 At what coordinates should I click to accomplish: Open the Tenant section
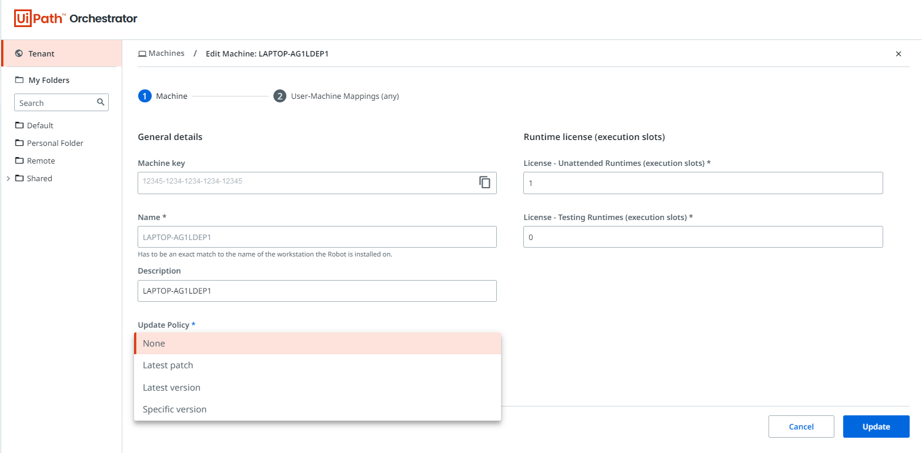61,54
